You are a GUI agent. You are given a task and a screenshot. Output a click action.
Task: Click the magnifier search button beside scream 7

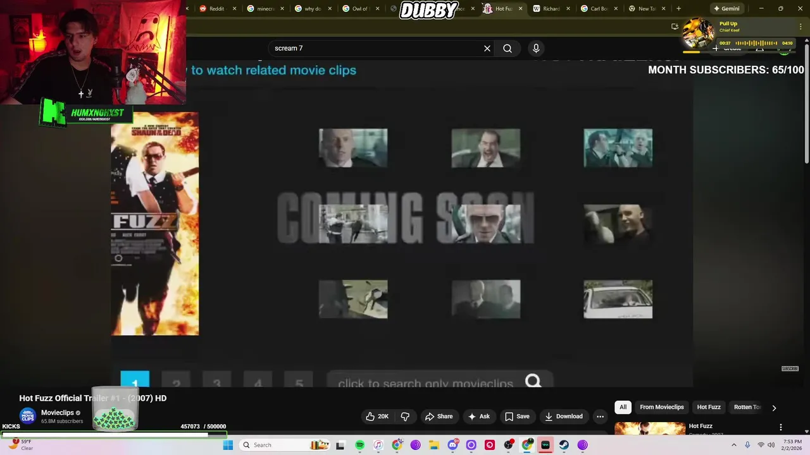click(x=508, y=48)
